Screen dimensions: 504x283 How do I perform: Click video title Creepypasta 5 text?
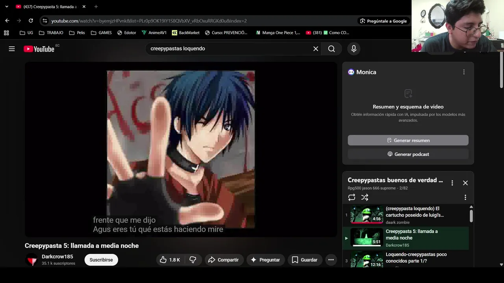82,246
